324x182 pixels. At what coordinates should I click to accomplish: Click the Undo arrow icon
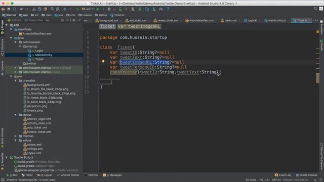pos(21,9)
